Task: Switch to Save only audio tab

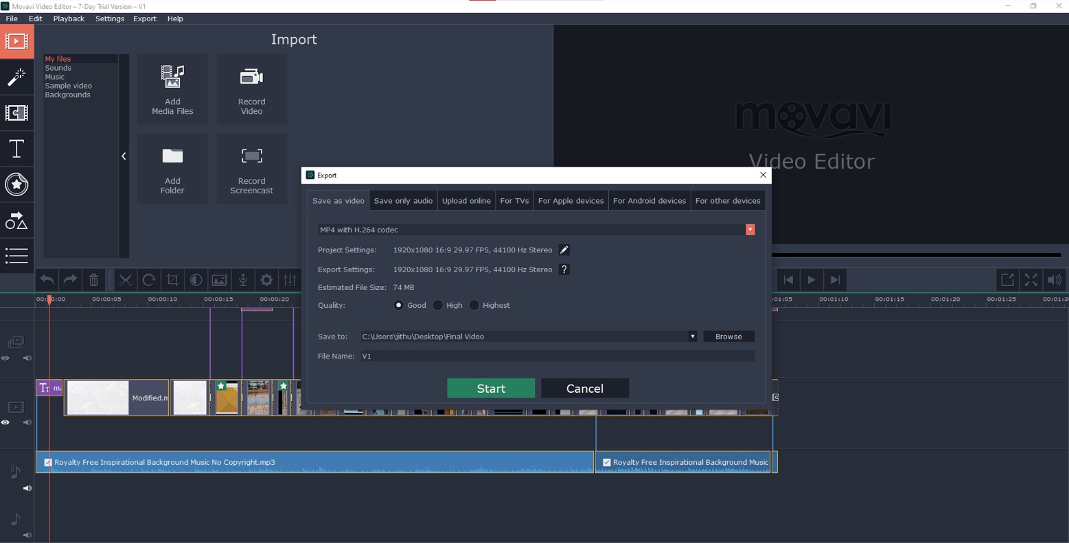Action: coord(403,201)
